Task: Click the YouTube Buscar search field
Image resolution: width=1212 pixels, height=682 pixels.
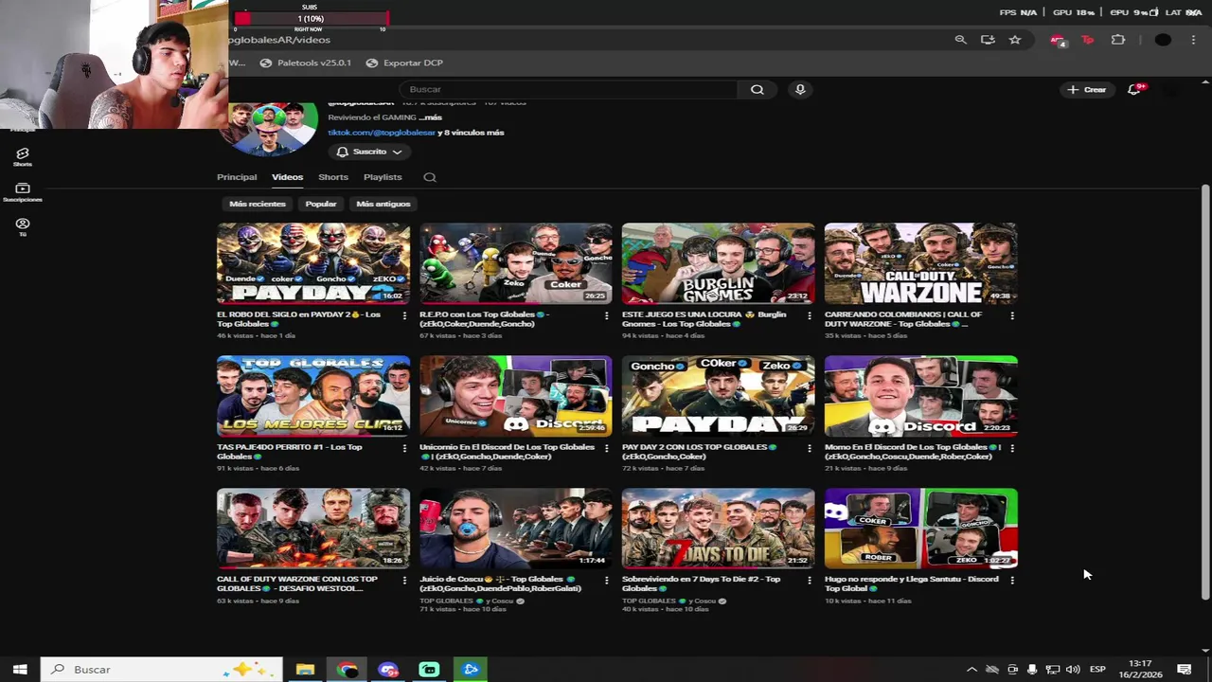Action: pyautogui.click(x=568, y=89)
